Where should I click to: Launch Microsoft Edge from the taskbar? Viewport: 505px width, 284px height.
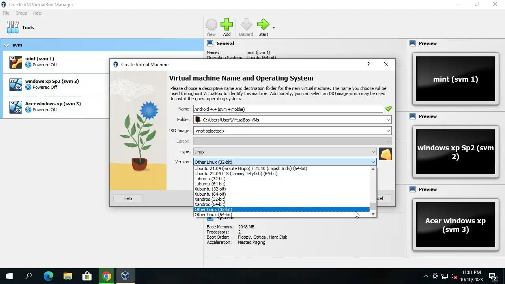tap(48, 276)
